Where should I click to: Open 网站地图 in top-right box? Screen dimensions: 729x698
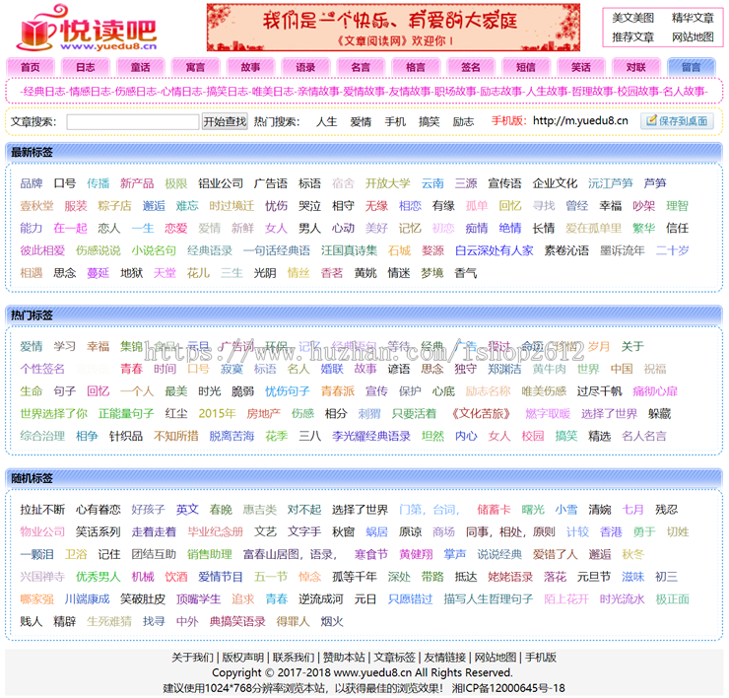tap(693, 37)
